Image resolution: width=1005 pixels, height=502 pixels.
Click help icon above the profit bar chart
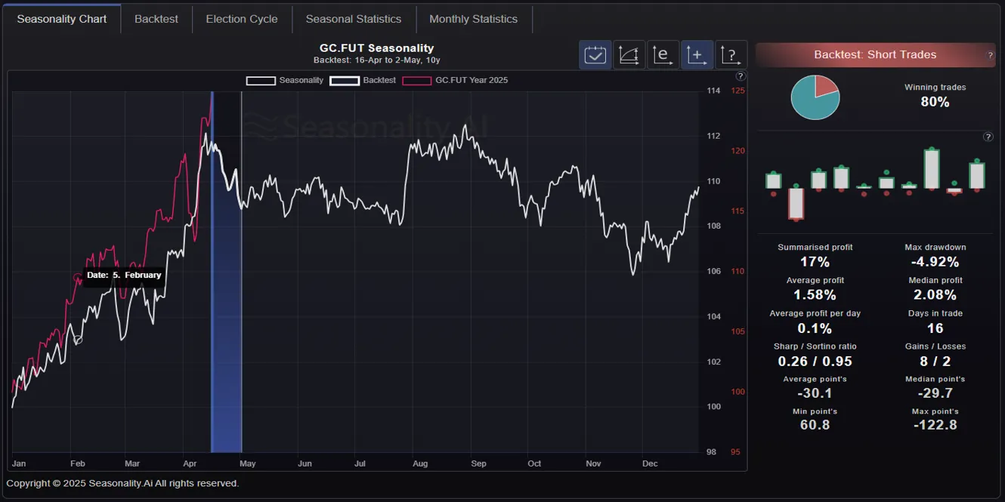(988, 137)
